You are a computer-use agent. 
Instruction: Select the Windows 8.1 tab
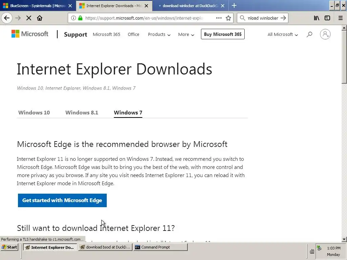click(82, 112)
